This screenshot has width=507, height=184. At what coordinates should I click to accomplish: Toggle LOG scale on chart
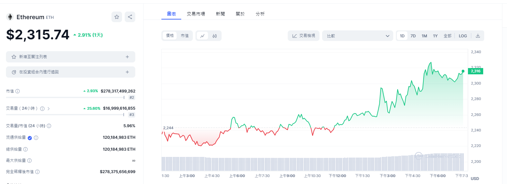[x=463, y=36]
